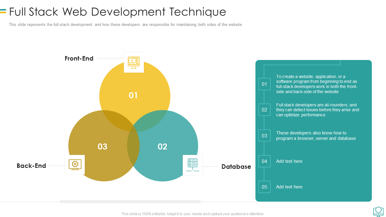Click number box 01 in the teal panel

(x=264, y=84)
